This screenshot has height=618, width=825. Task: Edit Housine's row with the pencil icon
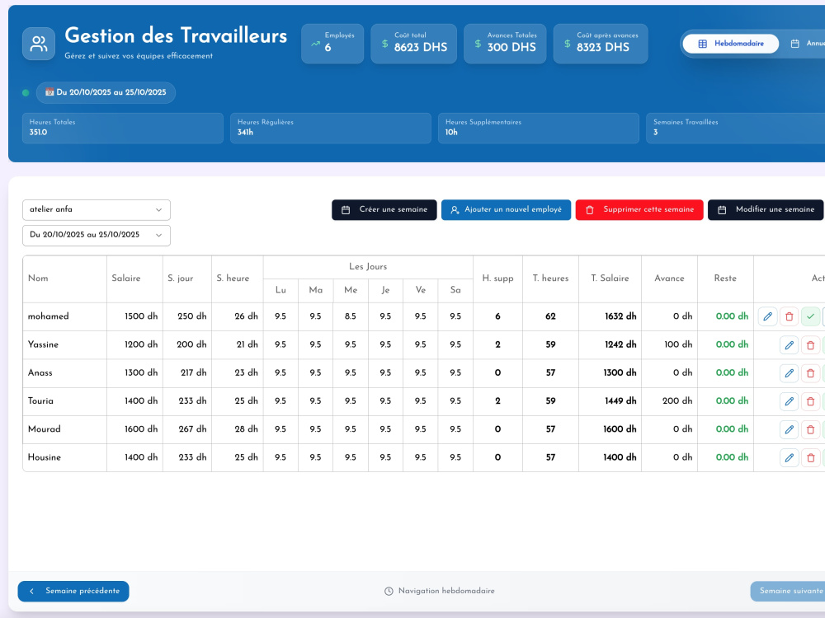coord(790,457)
